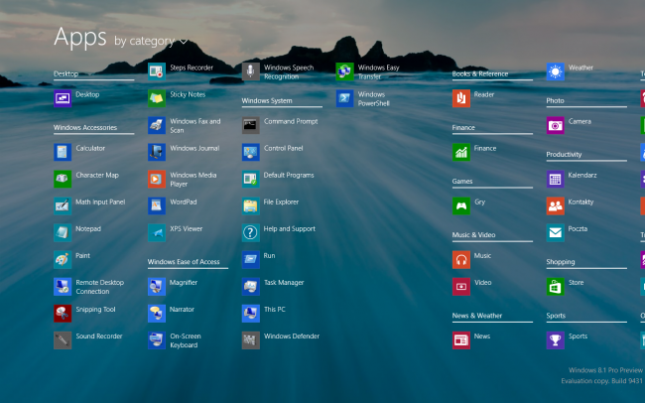The height and width of the screenshot is (403, 645).
Task: Launch Narrator icon
Action: point(157,314)
